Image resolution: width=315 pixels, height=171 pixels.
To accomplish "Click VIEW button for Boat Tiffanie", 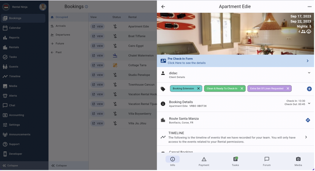I will tap(97, 36).
